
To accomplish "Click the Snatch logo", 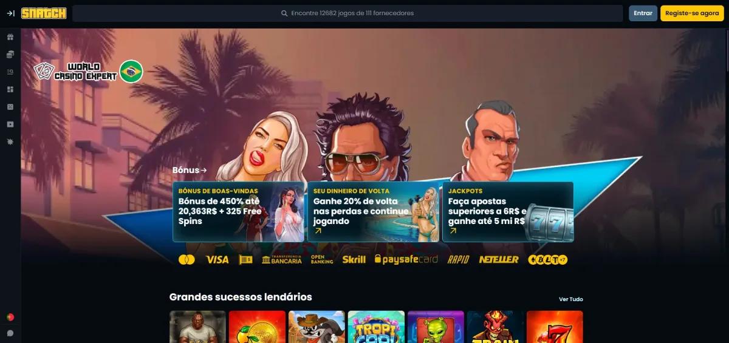I will [44, 13].
